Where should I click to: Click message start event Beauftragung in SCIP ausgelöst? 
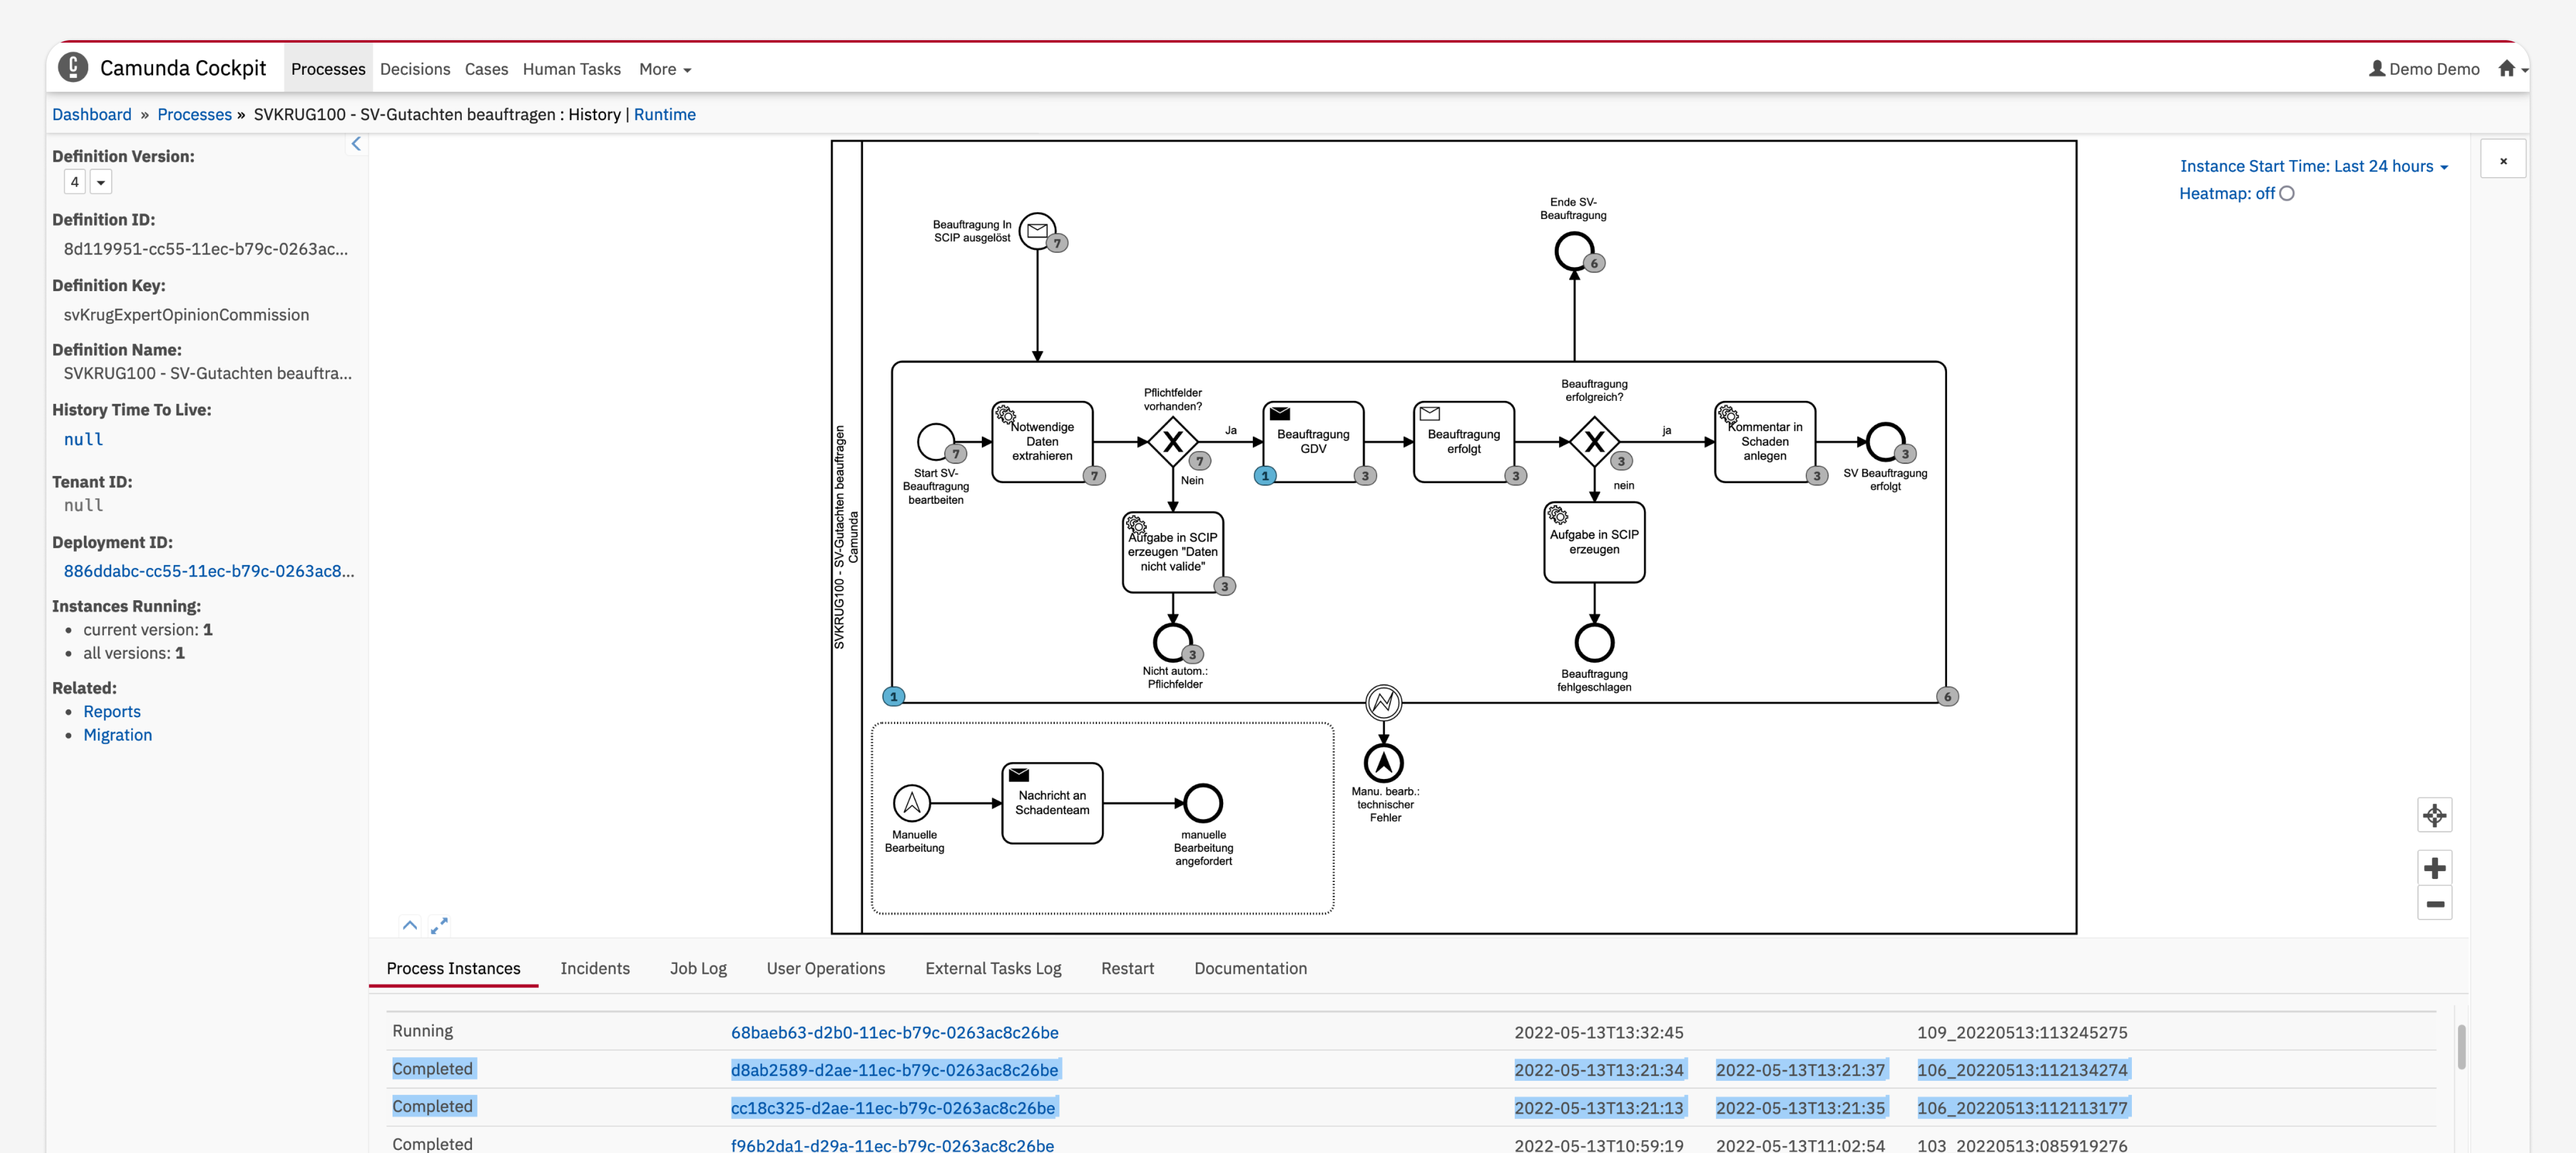pos(1037,231)
